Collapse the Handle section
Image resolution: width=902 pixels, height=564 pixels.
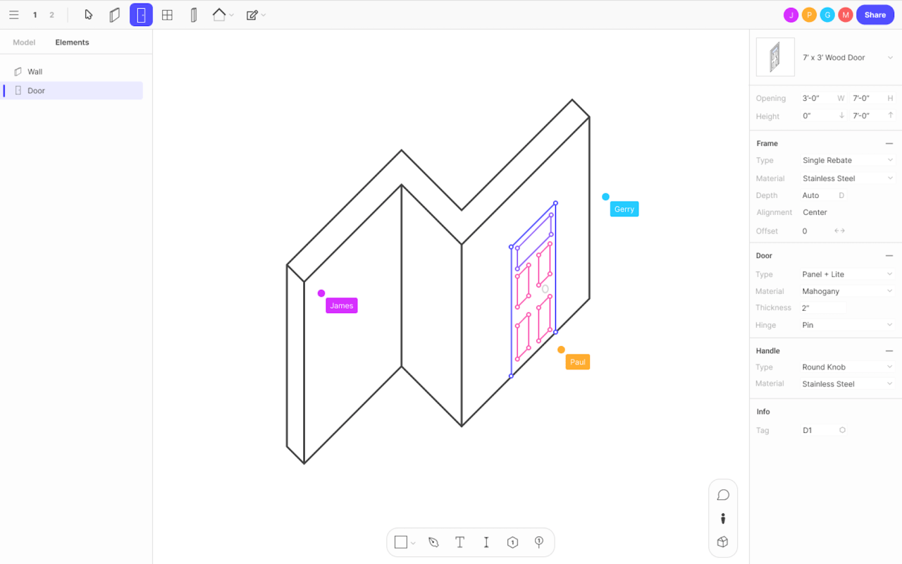889,350
